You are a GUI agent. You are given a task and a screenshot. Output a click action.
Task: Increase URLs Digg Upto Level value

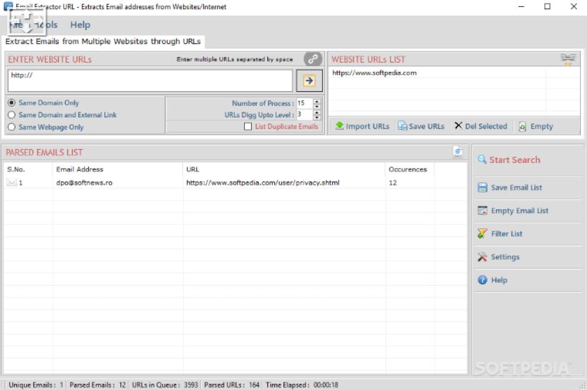tap(317, 112)
